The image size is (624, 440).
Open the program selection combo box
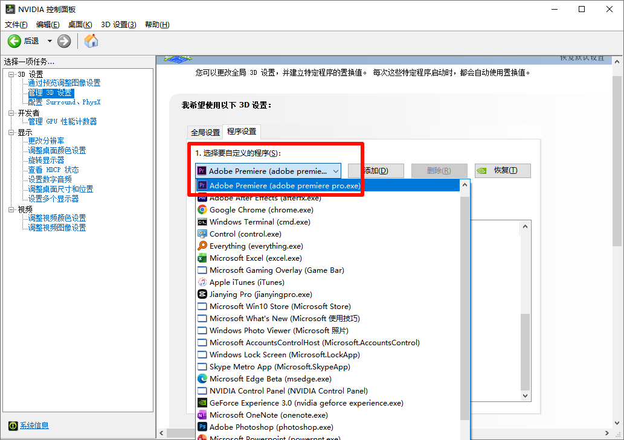click(x=268, y=171)
